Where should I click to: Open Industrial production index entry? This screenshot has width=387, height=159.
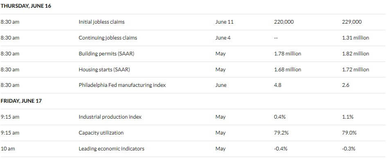(x=110, y=117)
